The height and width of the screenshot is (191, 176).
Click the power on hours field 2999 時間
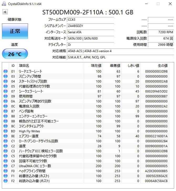pyautogui.click(x=161, y=45)
